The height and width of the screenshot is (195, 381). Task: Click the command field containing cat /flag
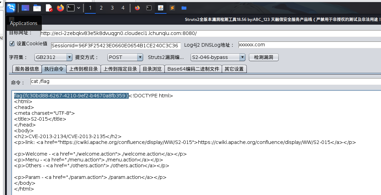click(x=206, y=82)
